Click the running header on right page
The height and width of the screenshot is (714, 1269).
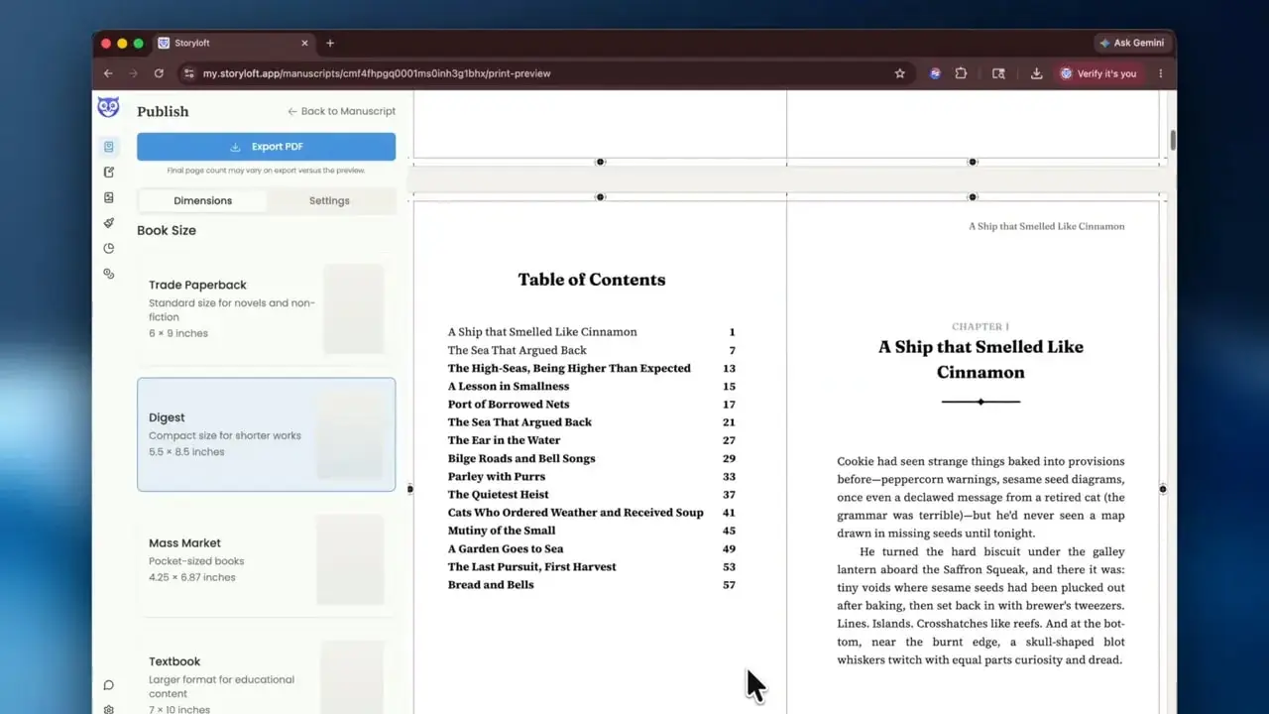tap(1046, 226)
